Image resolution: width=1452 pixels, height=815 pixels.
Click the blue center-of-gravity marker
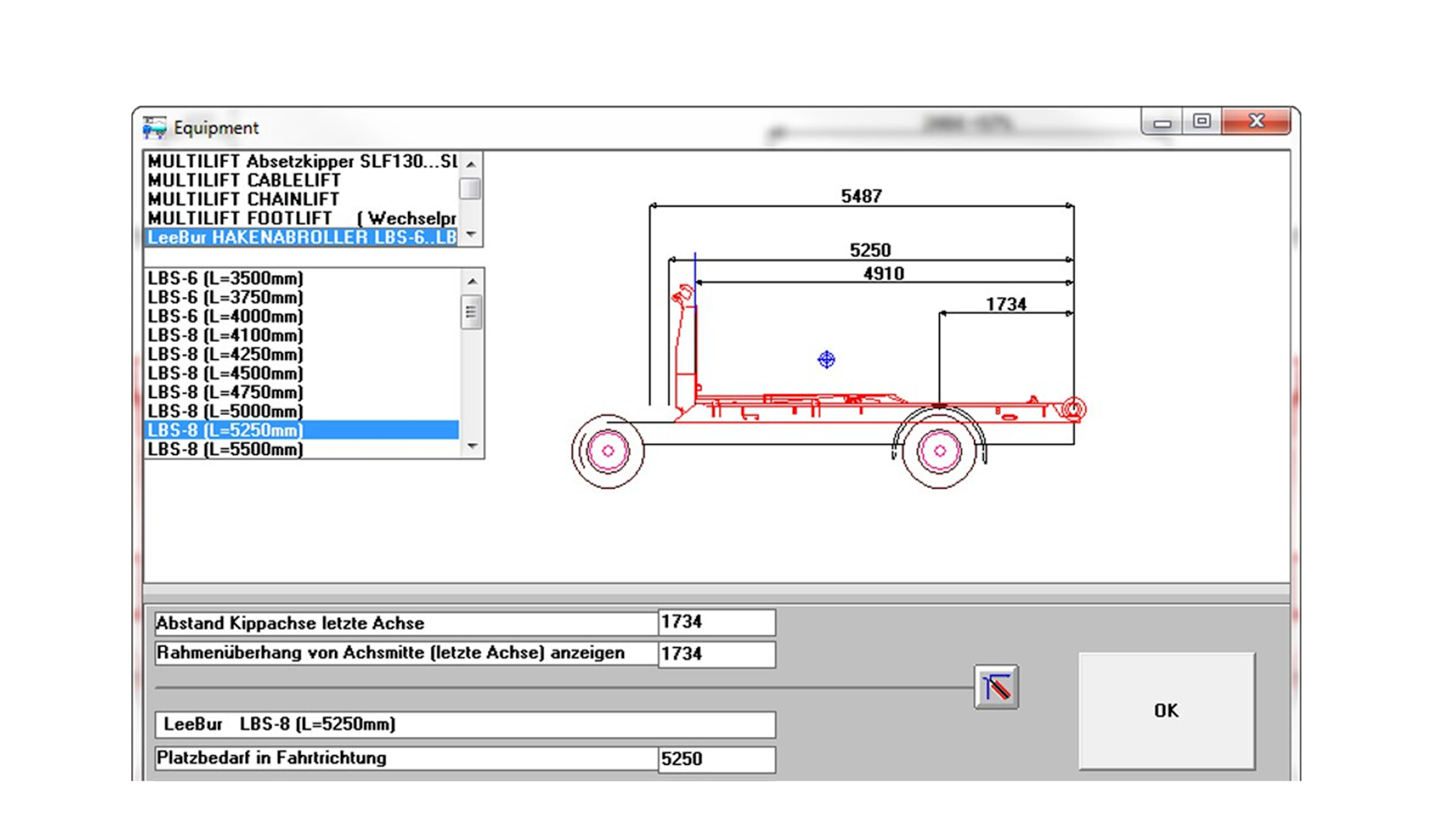click(x=826, y=359)
